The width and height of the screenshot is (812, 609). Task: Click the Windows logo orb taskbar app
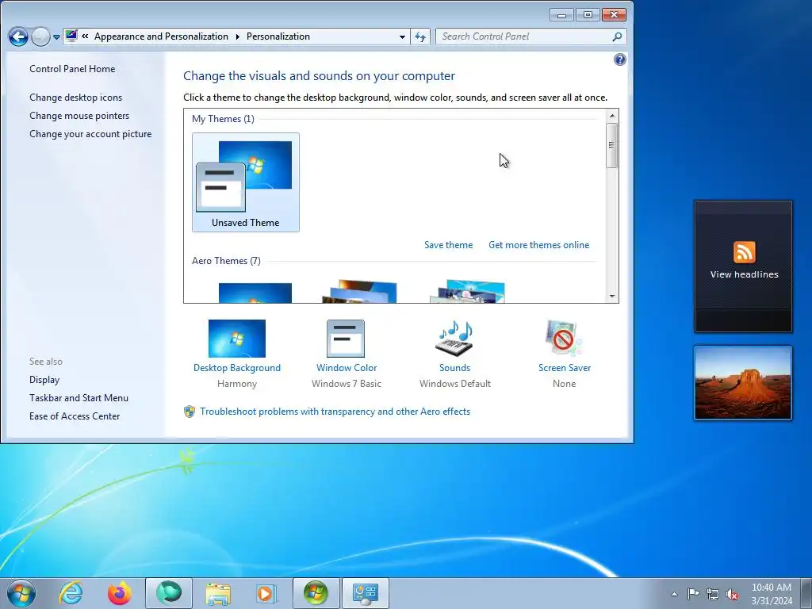pyautogui.click(x=316, y=593)
